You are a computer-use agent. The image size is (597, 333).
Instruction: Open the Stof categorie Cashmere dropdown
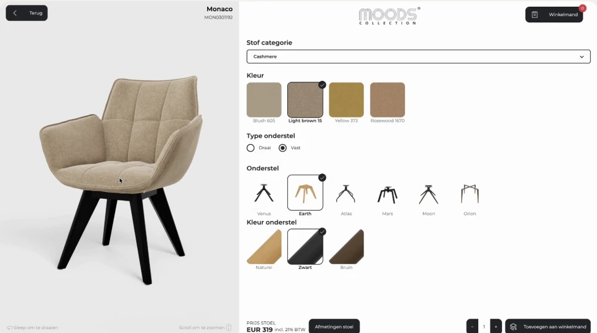pyautogui.click(x=419, y=57)
